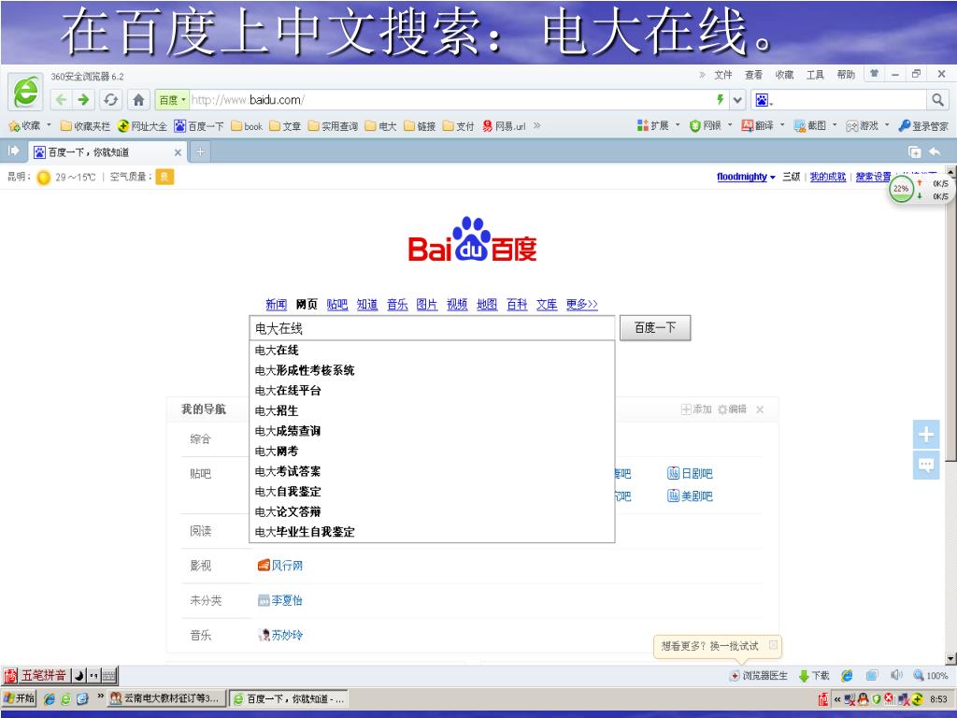Toggle the sidebar panel icon left of tabs
This screenshot has height=718, width=957.
click(13, 151)
